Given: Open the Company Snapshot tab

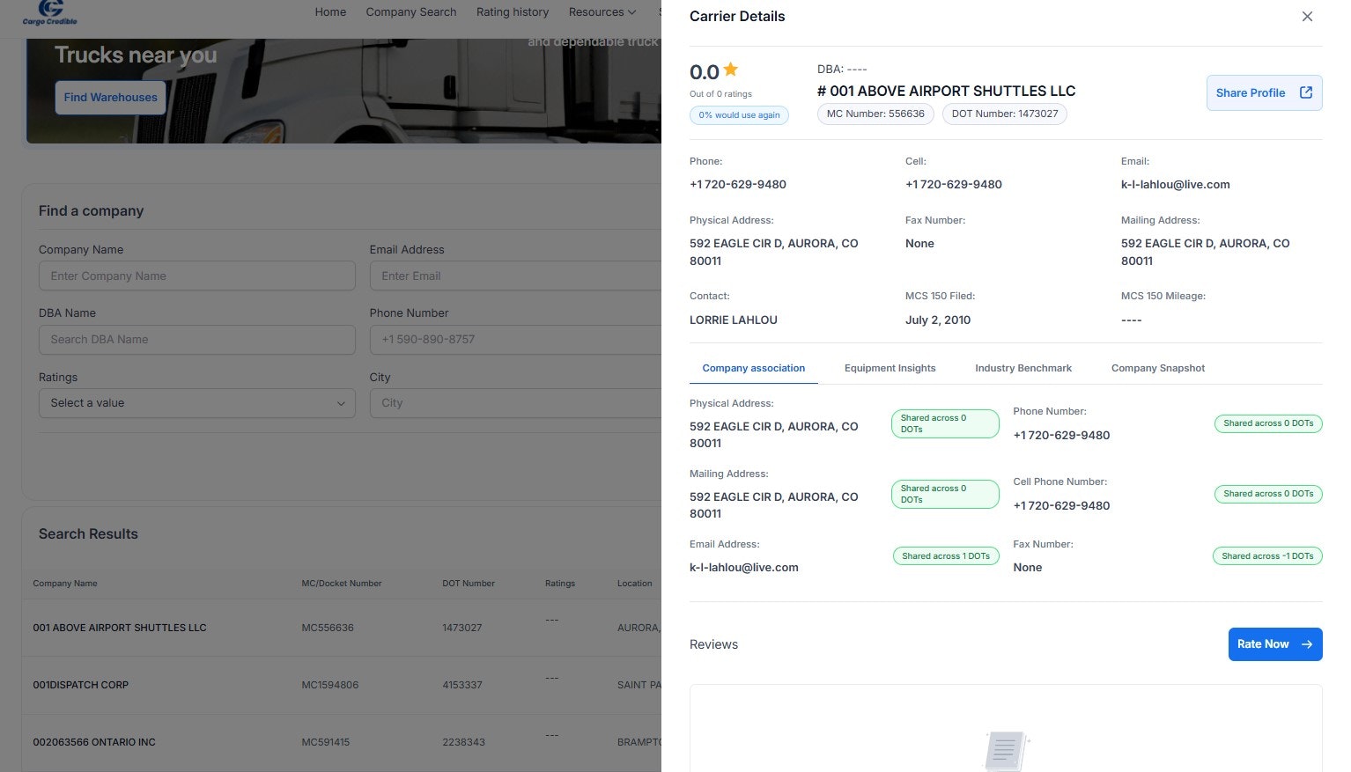Looking at the screenshot, I should [x=1158, y=368].
